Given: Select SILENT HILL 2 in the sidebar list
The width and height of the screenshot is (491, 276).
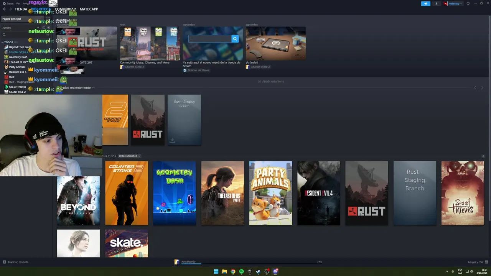Looking at the screenshot, I should pyautogui.click(x=17, y=92).
